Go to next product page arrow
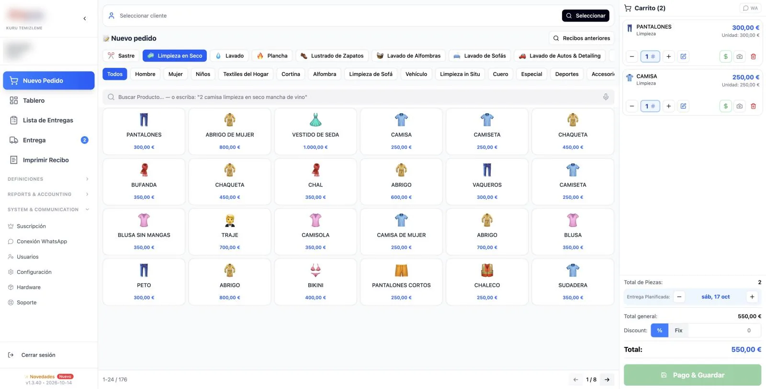The height and width of the screenshot is (389, 766). coord(607,379)
